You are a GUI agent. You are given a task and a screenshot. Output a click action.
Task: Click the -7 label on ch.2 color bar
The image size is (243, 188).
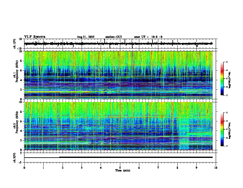pos(226,146)
